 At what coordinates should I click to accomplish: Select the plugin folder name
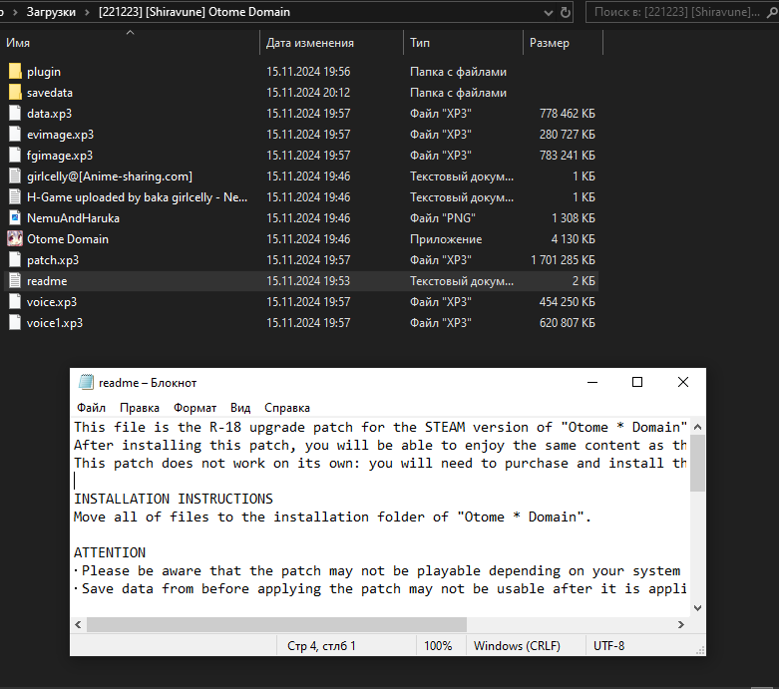44,72
